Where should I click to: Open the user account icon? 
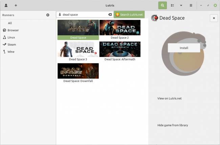pyautogui.click(x=6, y=5)
